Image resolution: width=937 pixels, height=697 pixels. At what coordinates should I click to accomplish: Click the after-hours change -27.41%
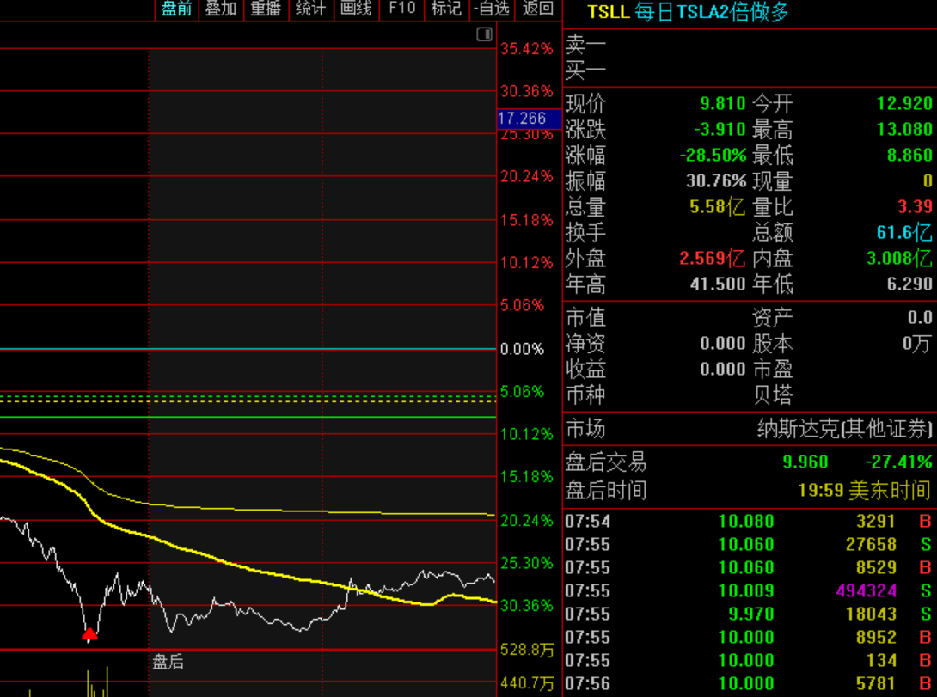[x=898, y=462]
